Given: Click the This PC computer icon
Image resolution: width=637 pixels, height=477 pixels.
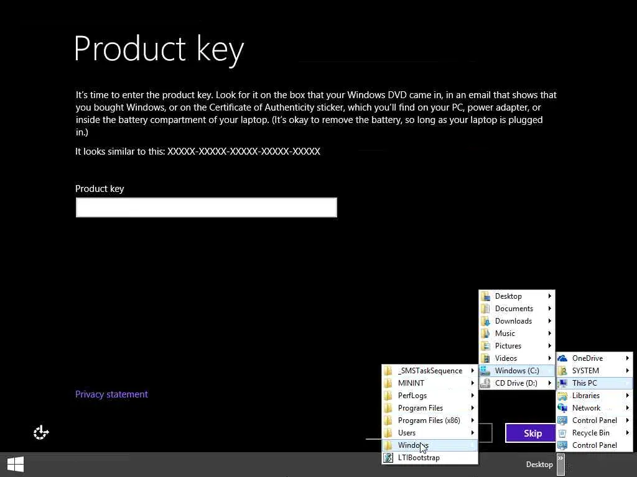Looking at the screenshot, I should (562, 383).
